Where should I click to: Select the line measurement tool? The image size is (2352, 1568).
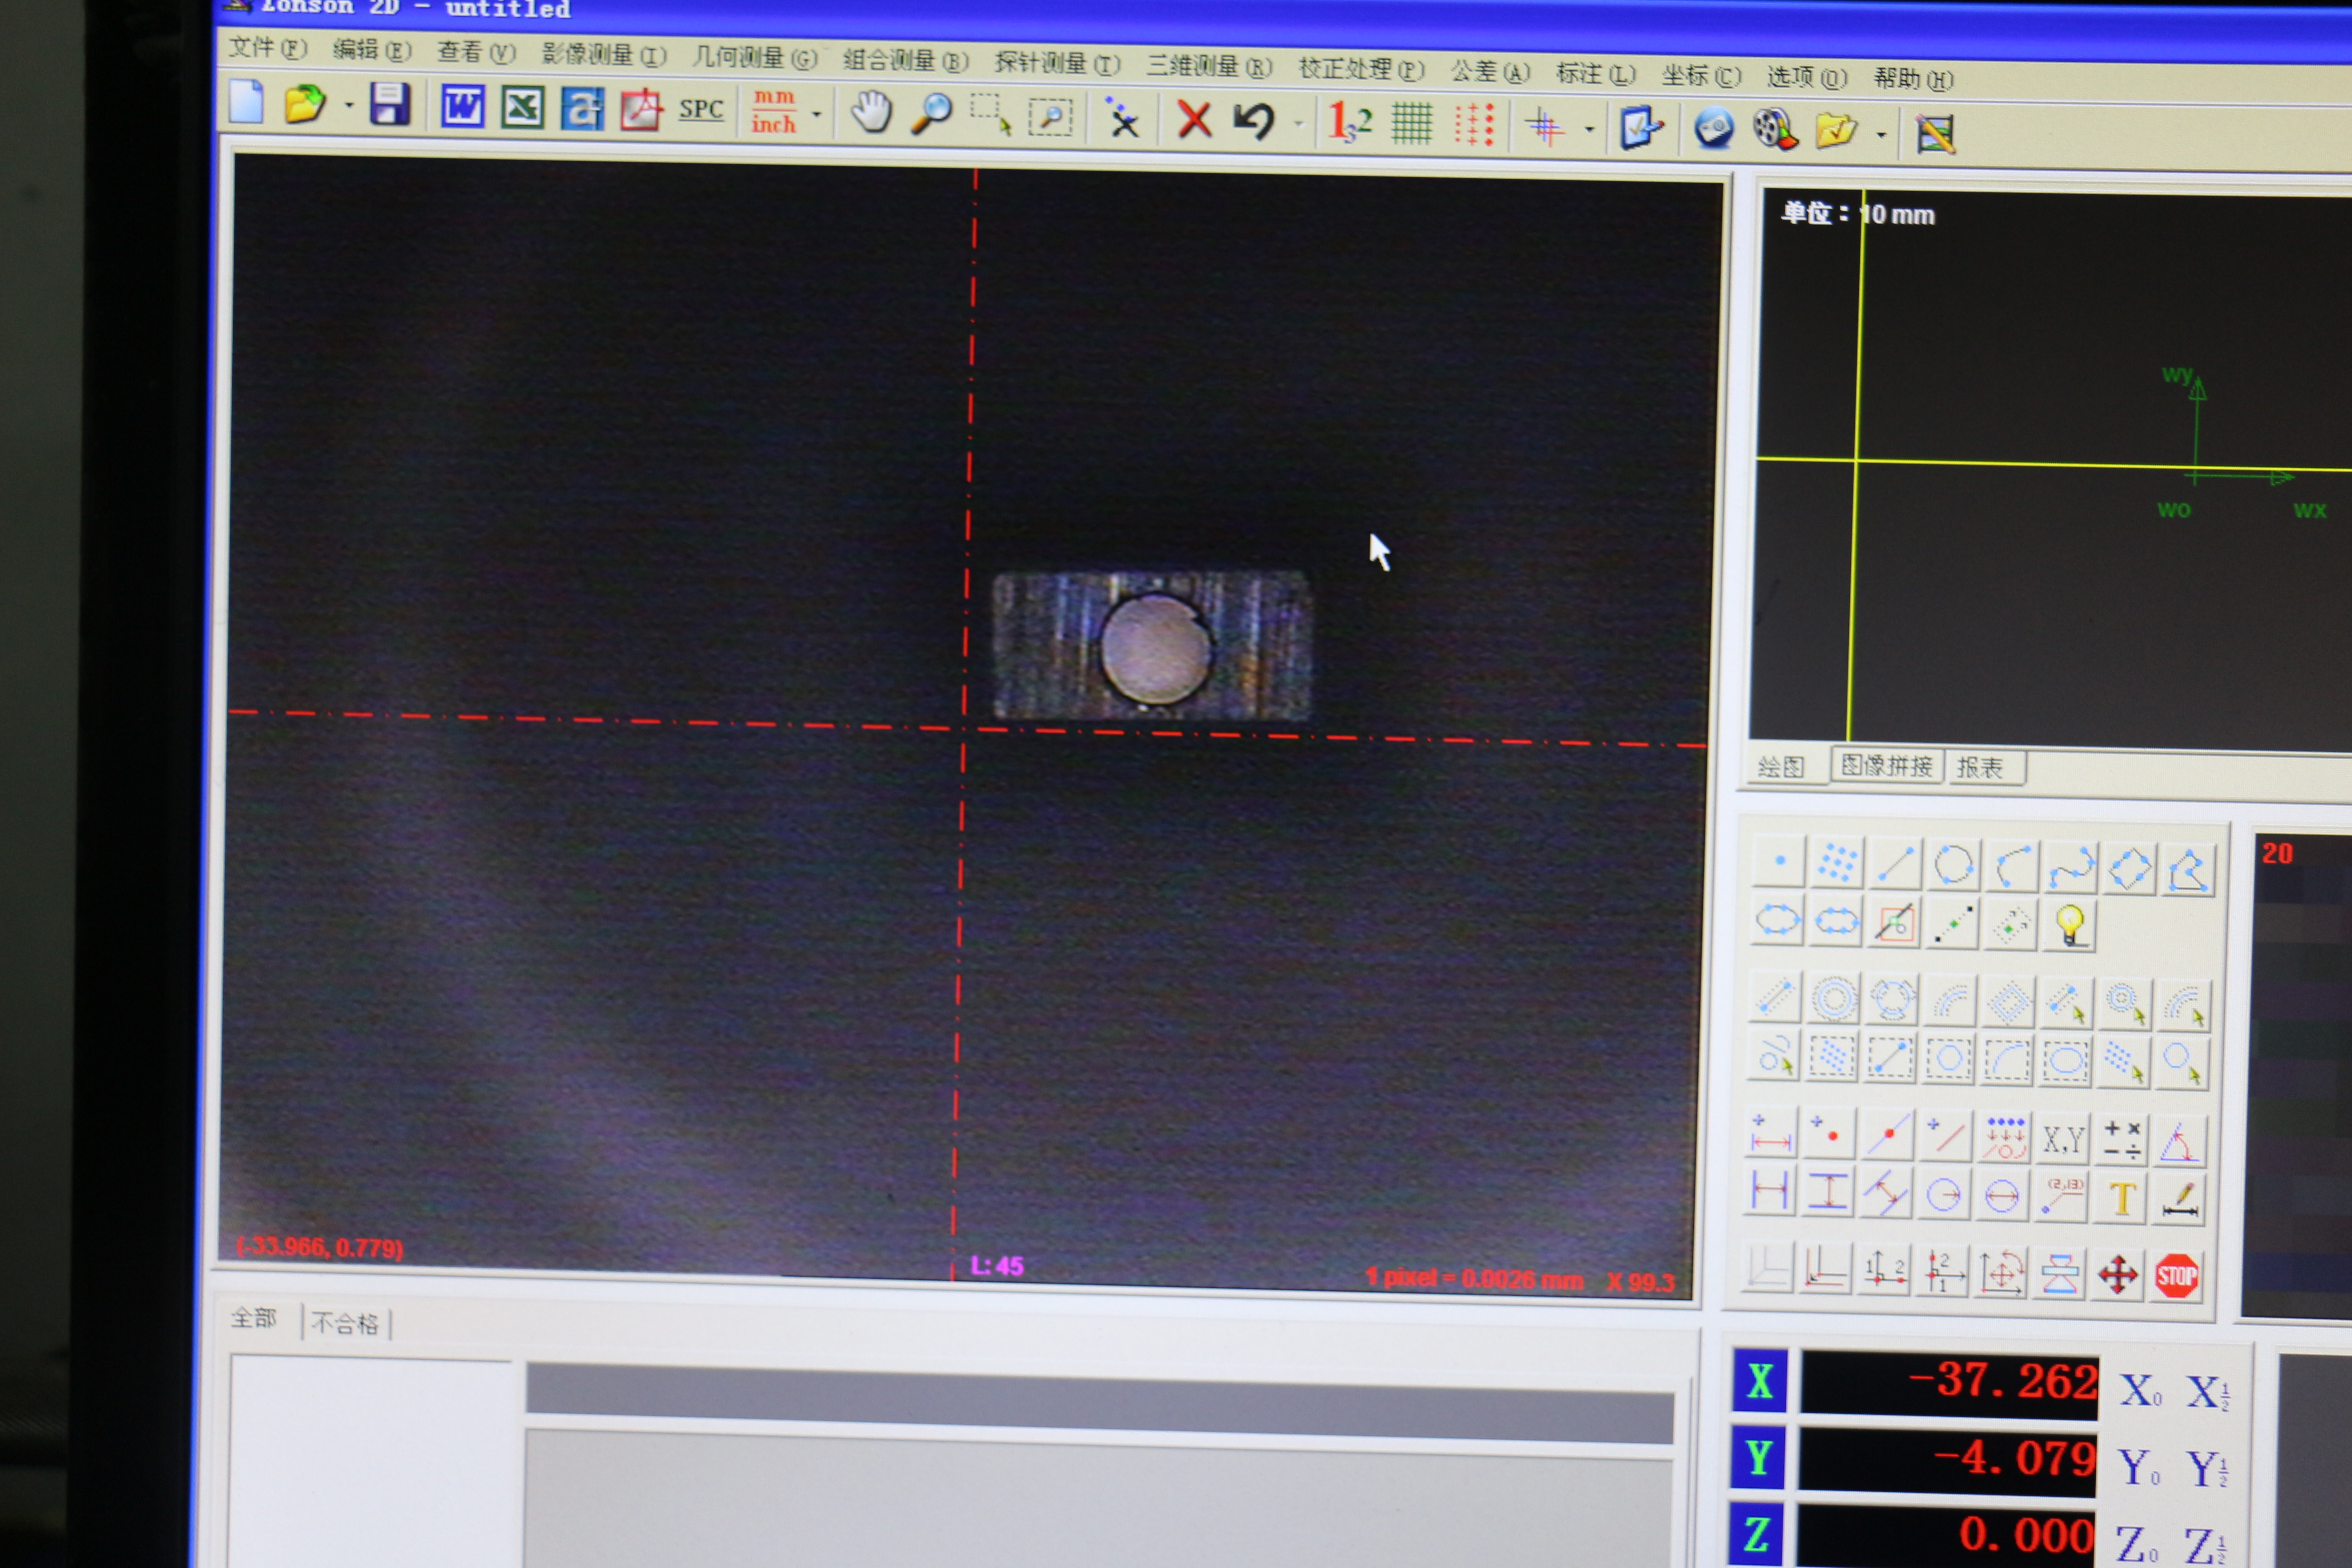pos(1896,864)
